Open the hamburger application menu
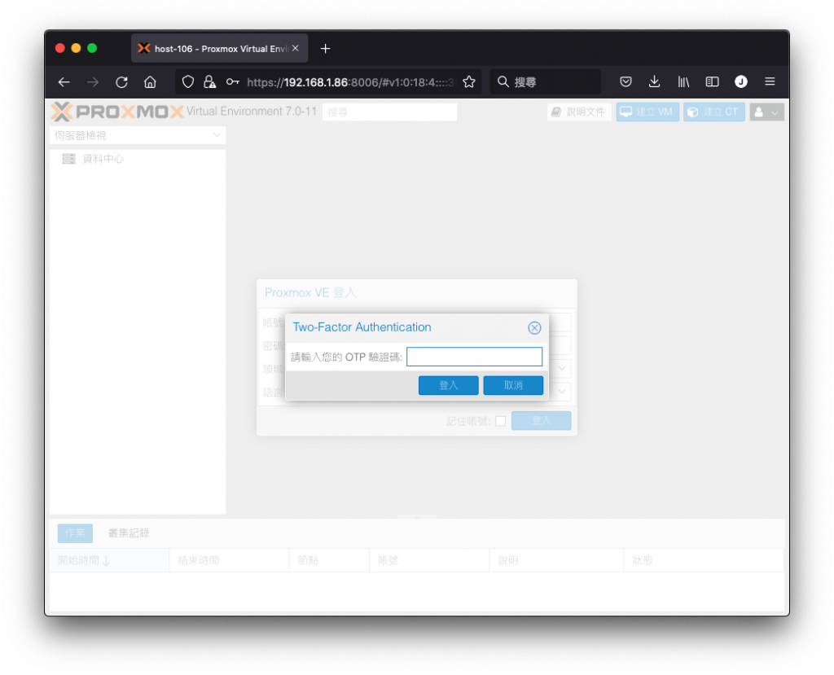Screen dimensions: 834x675 (770, 82)
